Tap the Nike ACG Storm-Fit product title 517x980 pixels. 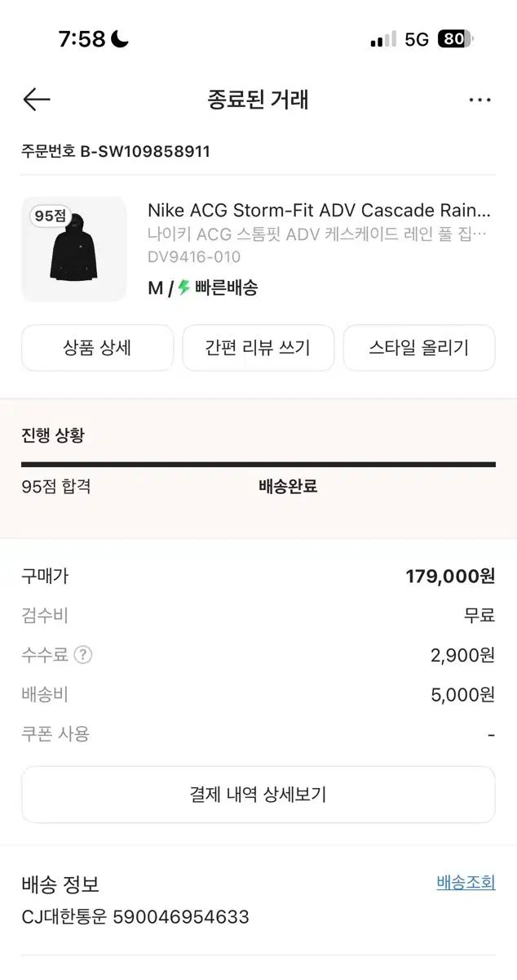[x=320, y=211]
